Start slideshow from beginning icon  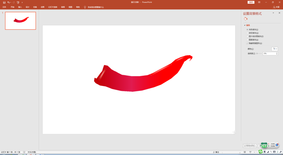tap(18, 2)
